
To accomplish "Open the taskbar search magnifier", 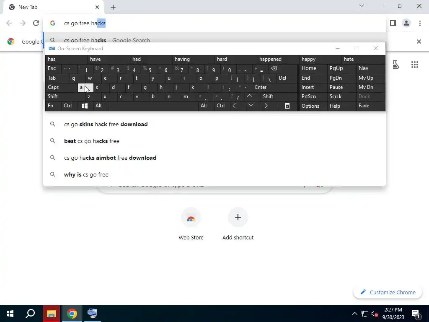I will [x=30, y=314].
